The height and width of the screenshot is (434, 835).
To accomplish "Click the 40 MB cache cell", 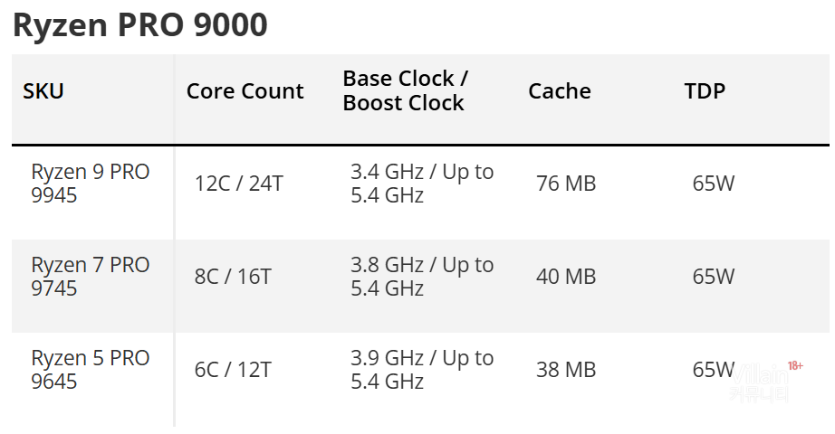I will click(x=566, y=277).
